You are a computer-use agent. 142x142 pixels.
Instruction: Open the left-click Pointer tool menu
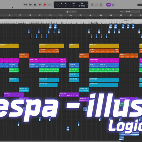pos(68,12)
